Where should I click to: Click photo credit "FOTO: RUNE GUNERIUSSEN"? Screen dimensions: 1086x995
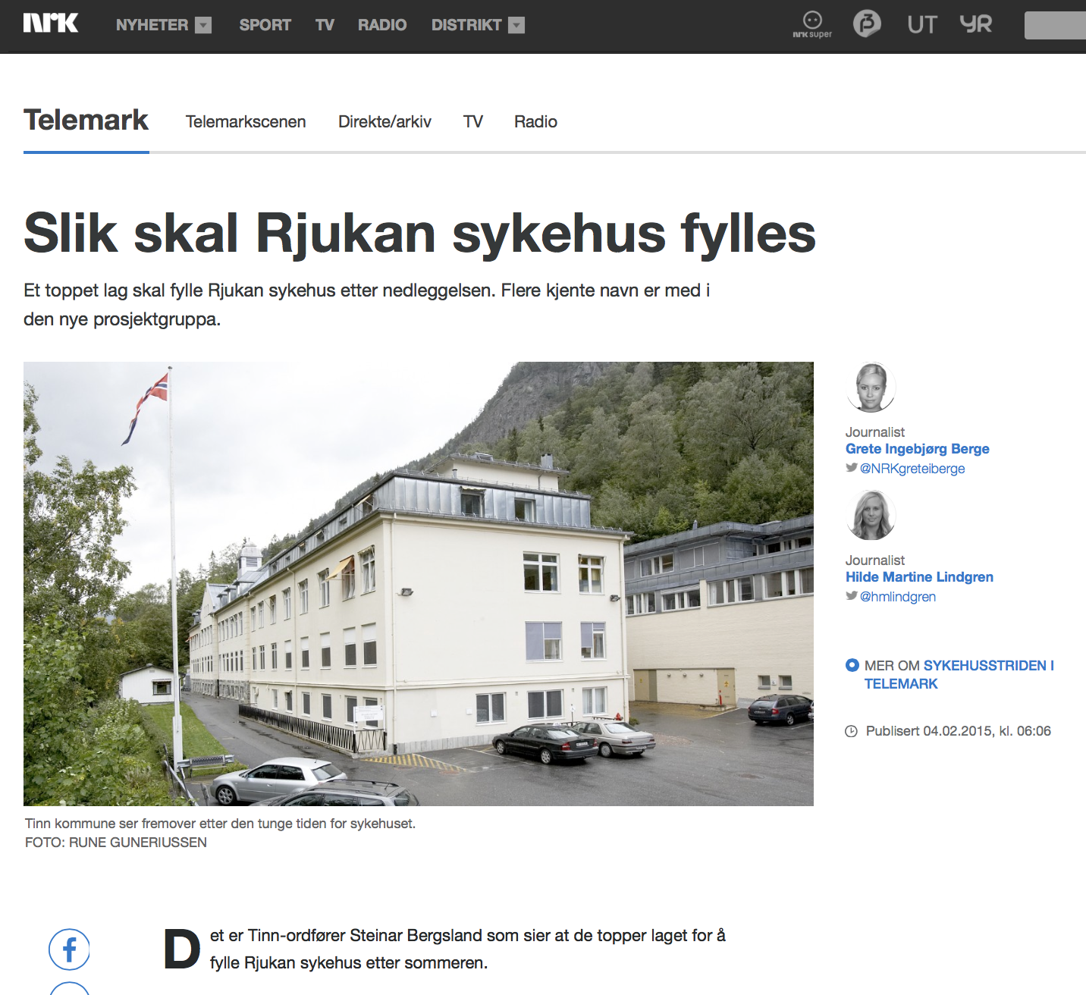[x=116, y=843]
